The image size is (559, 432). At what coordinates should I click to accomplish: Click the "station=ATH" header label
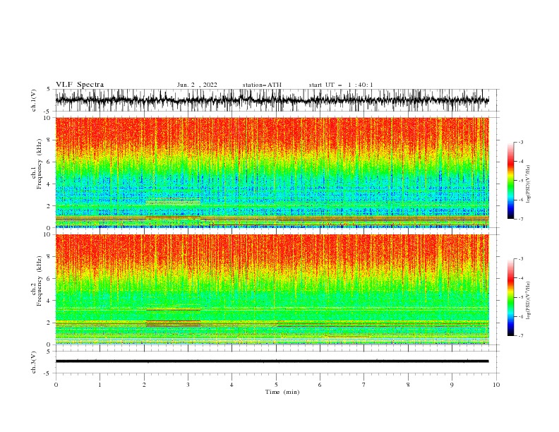262,85
